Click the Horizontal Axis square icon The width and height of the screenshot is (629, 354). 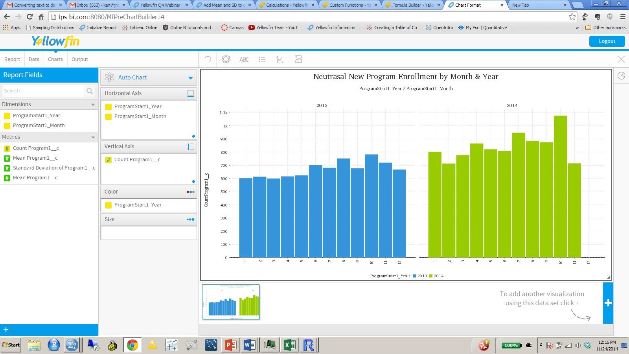point(191,94)
